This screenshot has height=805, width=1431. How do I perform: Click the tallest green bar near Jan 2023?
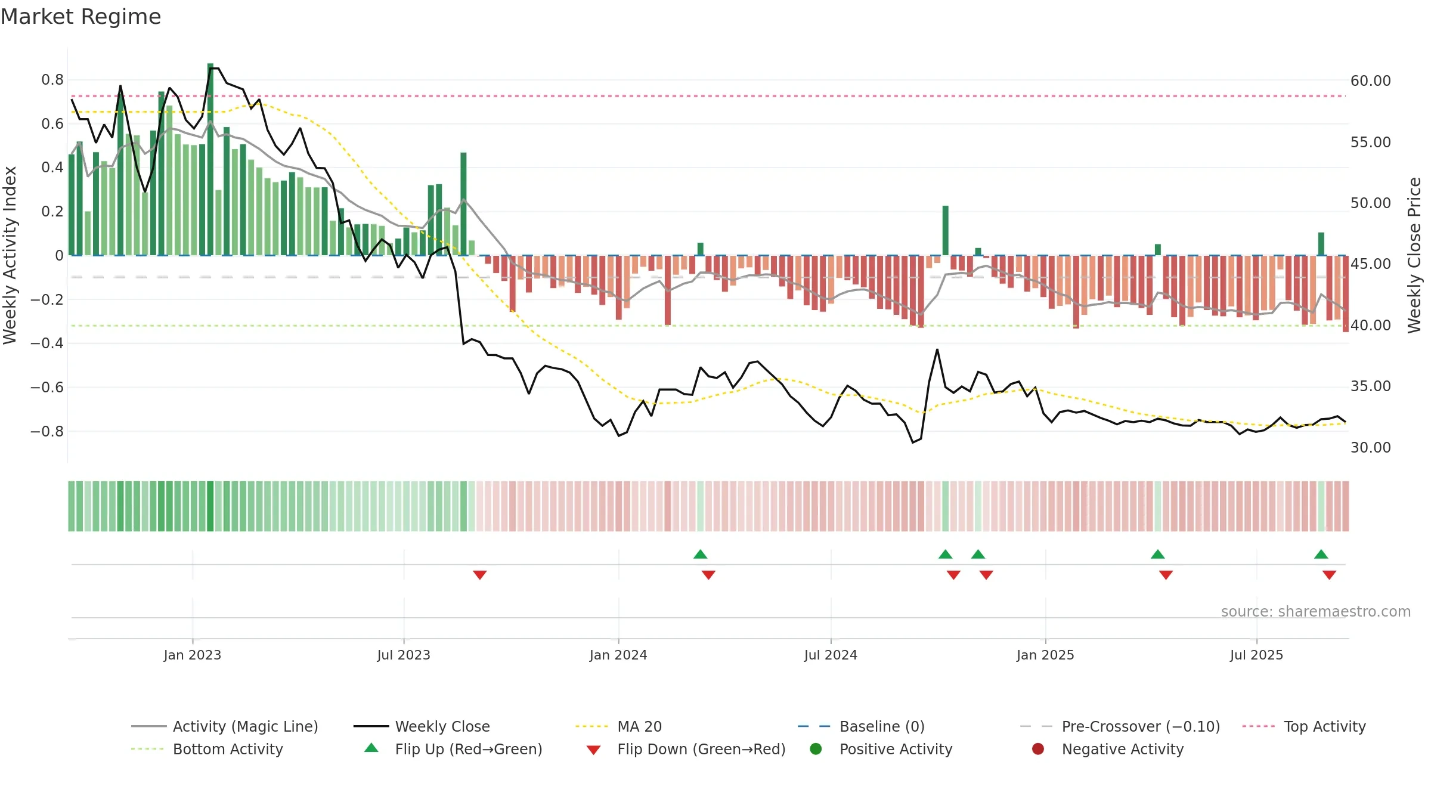click(x=210, y=159)
